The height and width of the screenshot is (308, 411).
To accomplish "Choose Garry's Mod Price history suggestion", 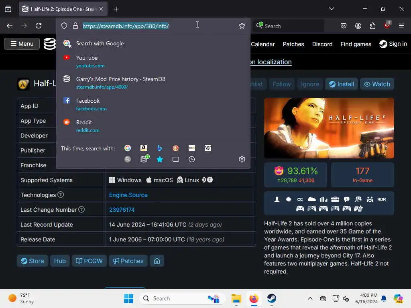I will pyautogui.click(x=153, y=83).
